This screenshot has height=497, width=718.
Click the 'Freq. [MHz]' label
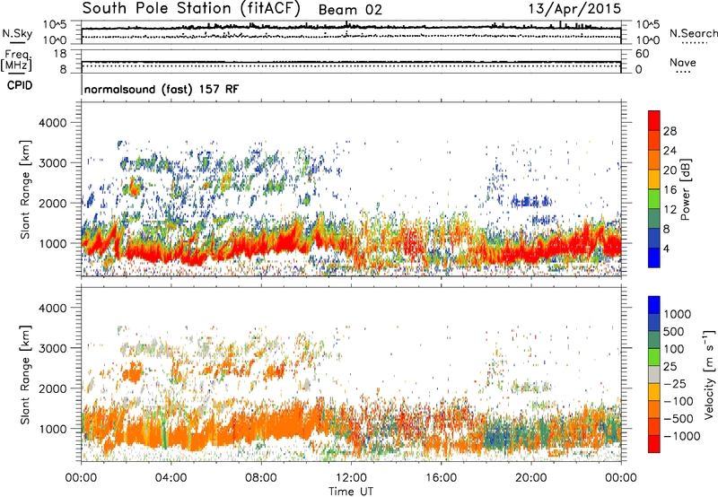(16, 61)
